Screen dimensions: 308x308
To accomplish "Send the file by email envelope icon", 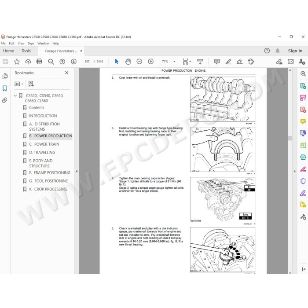I will point(290,62).
